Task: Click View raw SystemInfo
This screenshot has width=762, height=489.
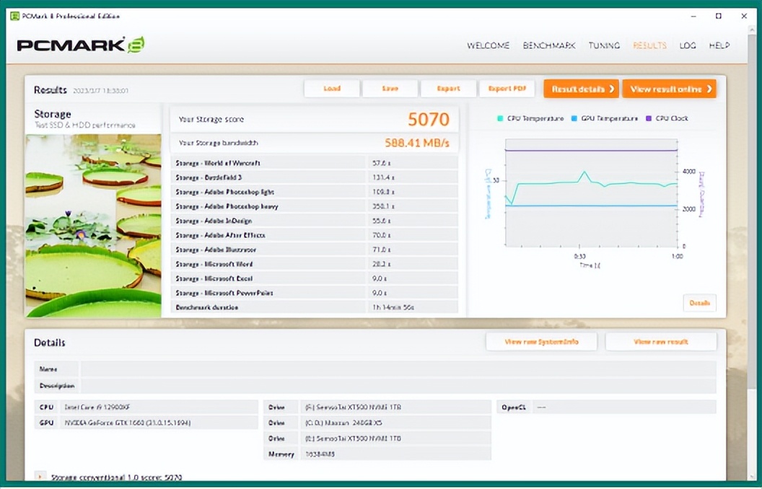Action: [x=541, y=342]
